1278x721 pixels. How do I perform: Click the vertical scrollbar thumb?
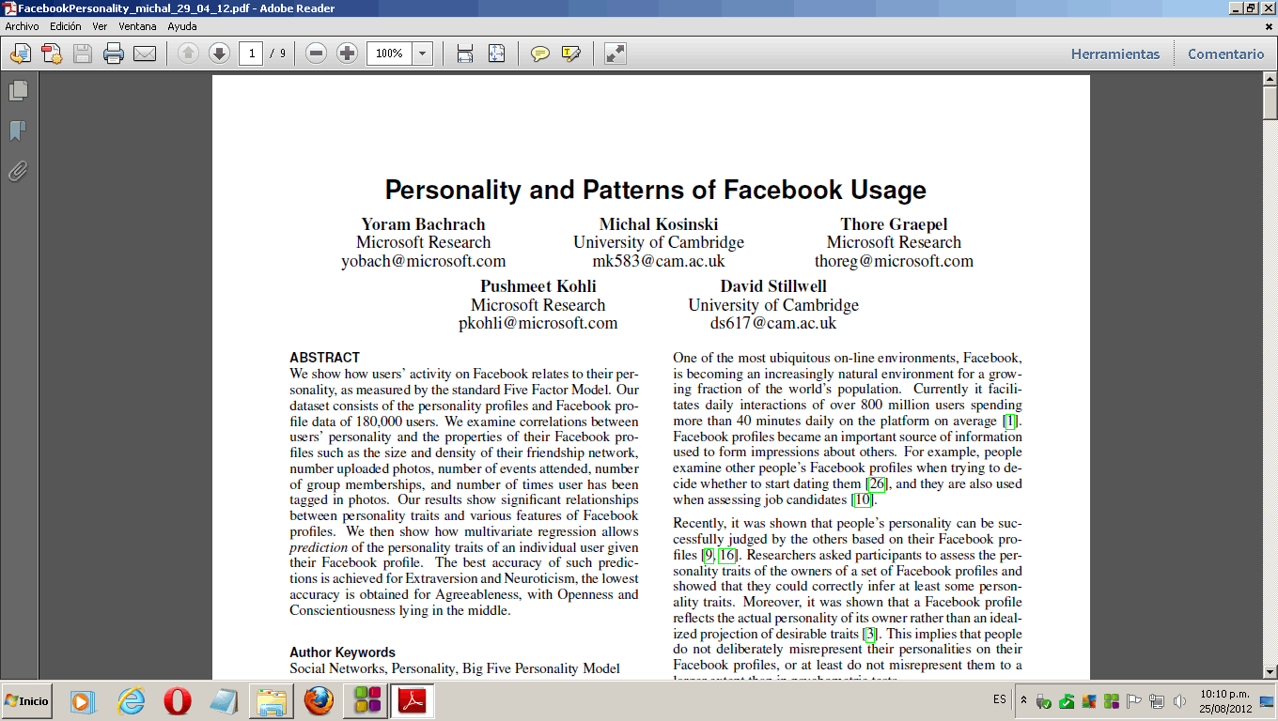[1270, 102]
